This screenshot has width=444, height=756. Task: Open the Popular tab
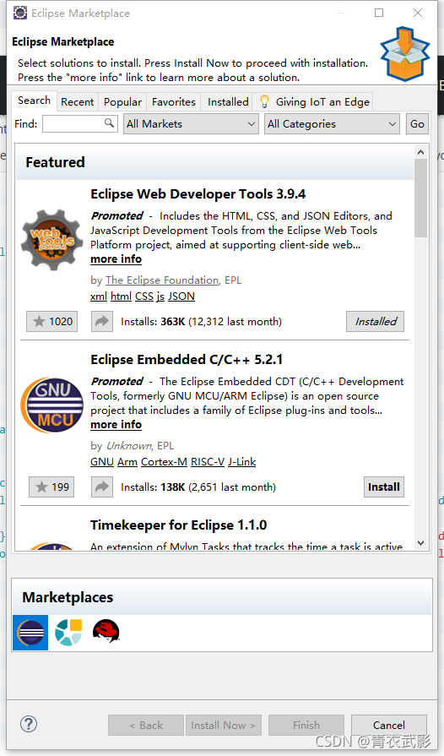[122, 102]
